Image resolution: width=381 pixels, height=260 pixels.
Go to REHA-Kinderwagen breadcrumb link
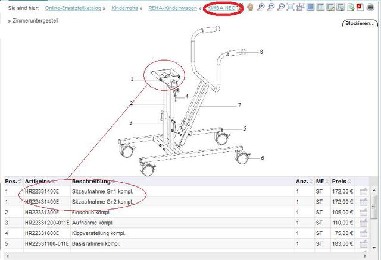pos(173,8)
